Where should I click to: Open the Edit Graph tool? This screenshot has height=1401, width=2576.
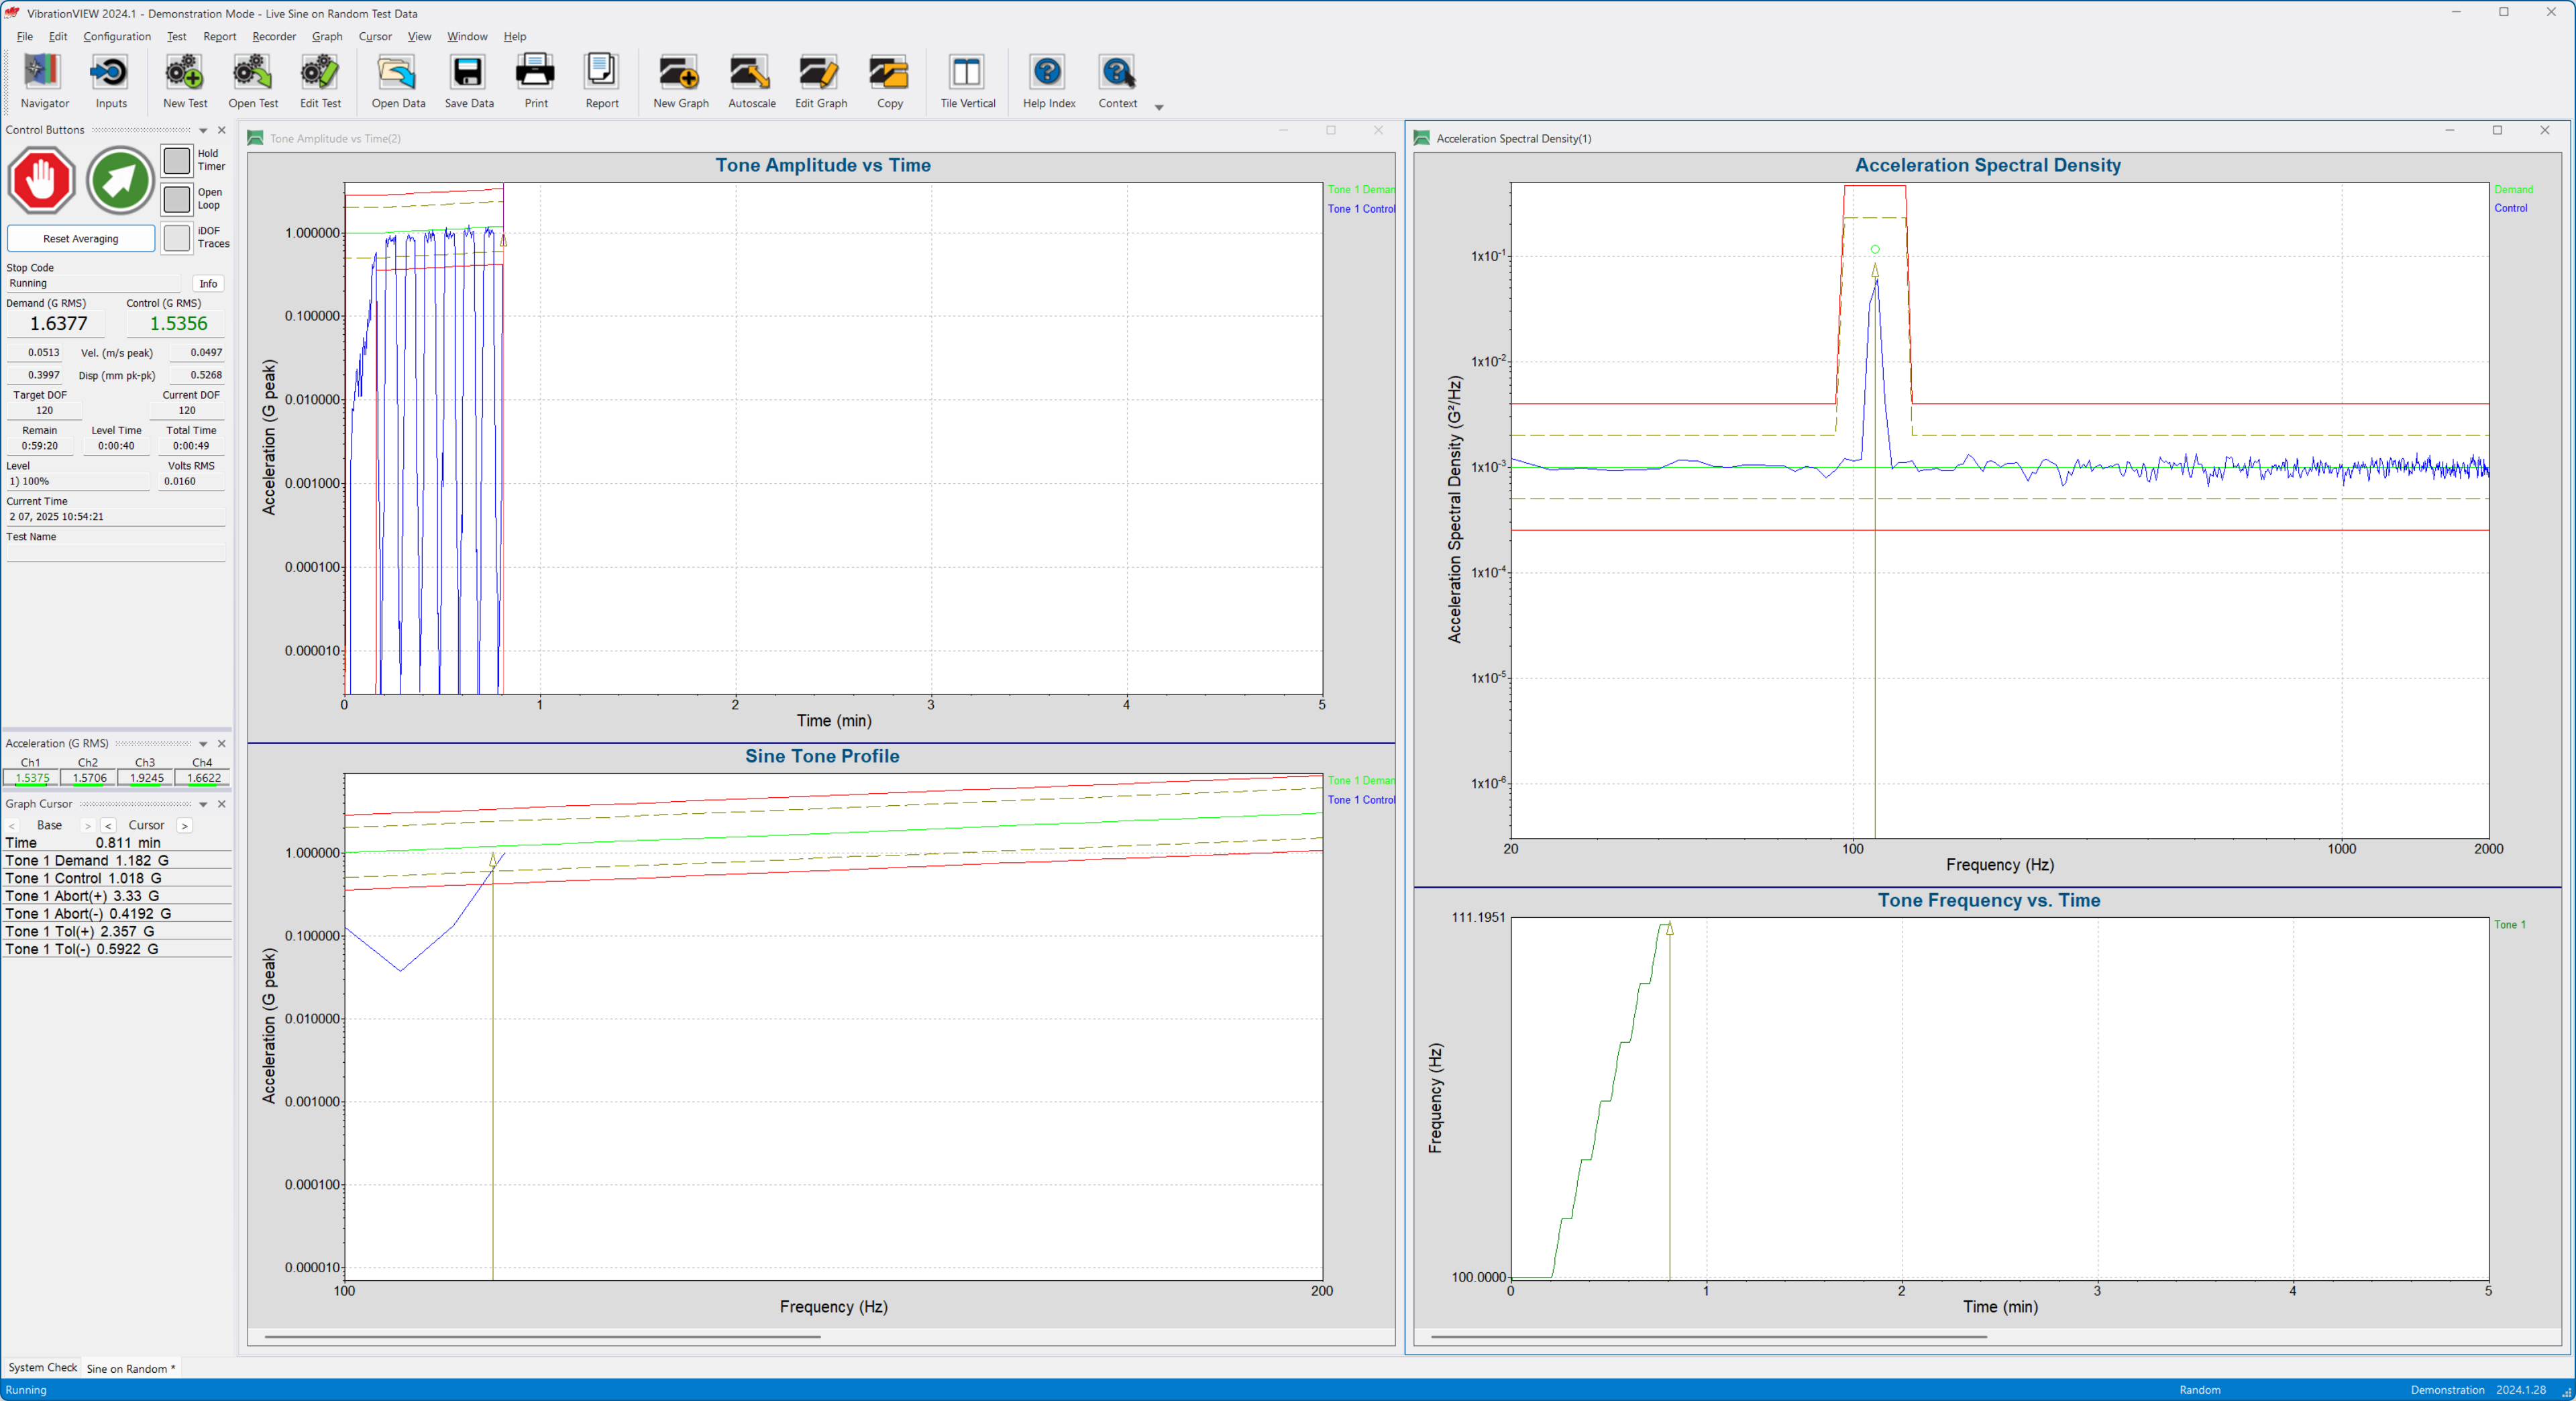[820, 81]
